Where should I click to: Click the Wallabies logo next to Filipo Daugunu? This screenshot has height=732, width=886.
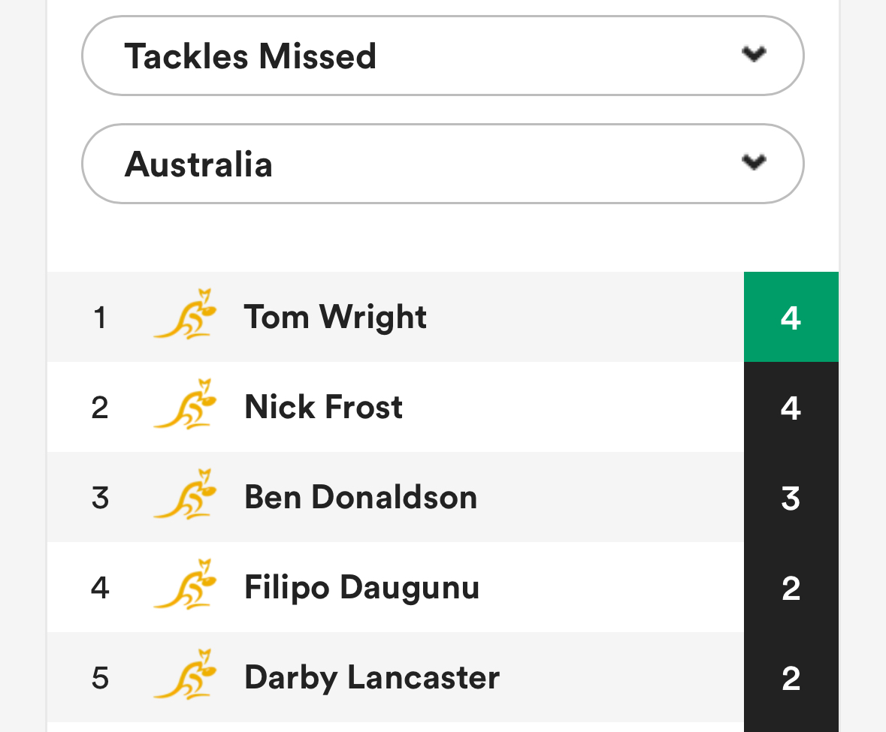pos(186,585)
